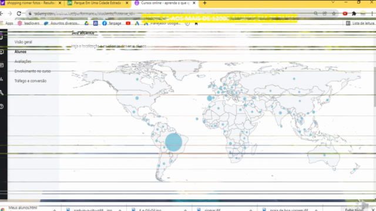376x211 pixels.
Task: Click the United States bubble on the map
Action: pos(137,98)
